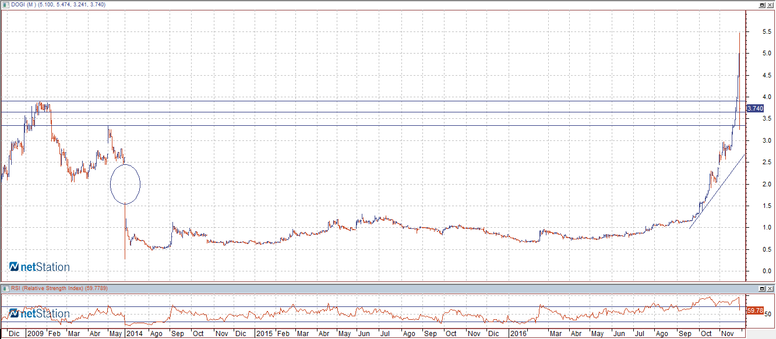Click the DOGI chart pane icon
Image resolution: width=776 pixels, height=339 pixels.
pyautogui.click(x=5, y=5)
